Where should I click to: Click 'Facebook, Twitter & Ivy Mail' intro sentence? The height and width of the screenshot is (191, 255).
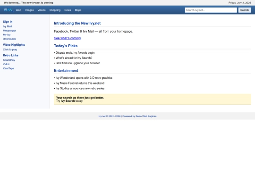pos(93,31)
